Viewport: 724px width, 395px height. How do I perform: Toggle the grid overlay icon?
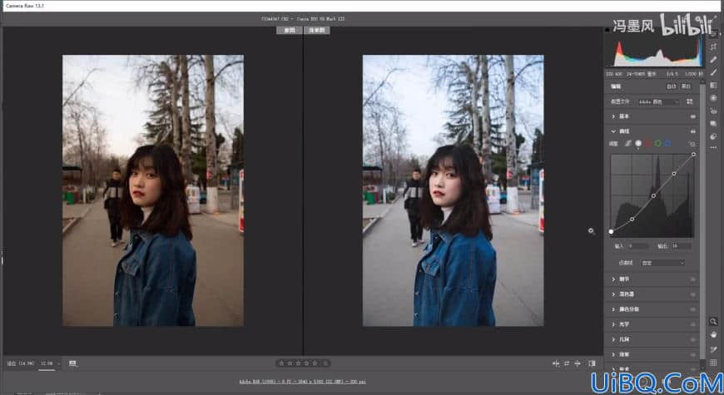coord(713,363)
